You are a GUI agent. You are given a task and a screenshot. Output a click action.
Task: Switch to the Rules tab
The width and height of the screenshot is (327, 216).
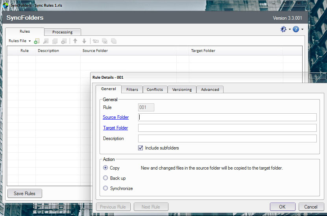[x=25, y=31]
